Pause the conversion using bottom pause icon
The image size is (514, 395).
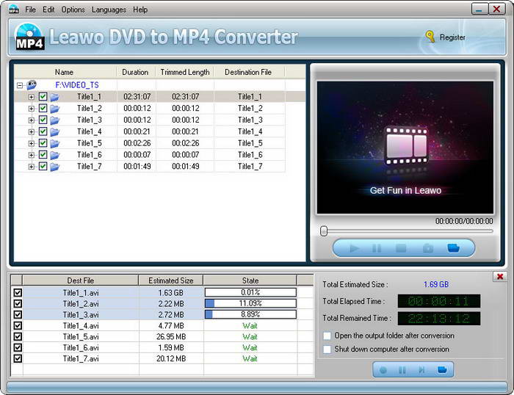[402, 370]
